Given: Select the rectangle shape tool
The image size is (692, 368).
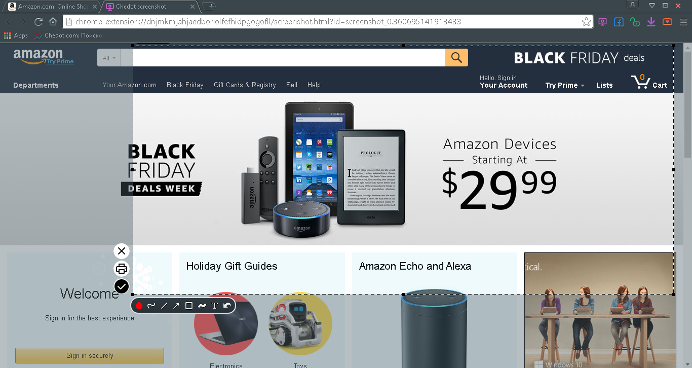Looking at the screenshot, I should [x=189, y=306].
